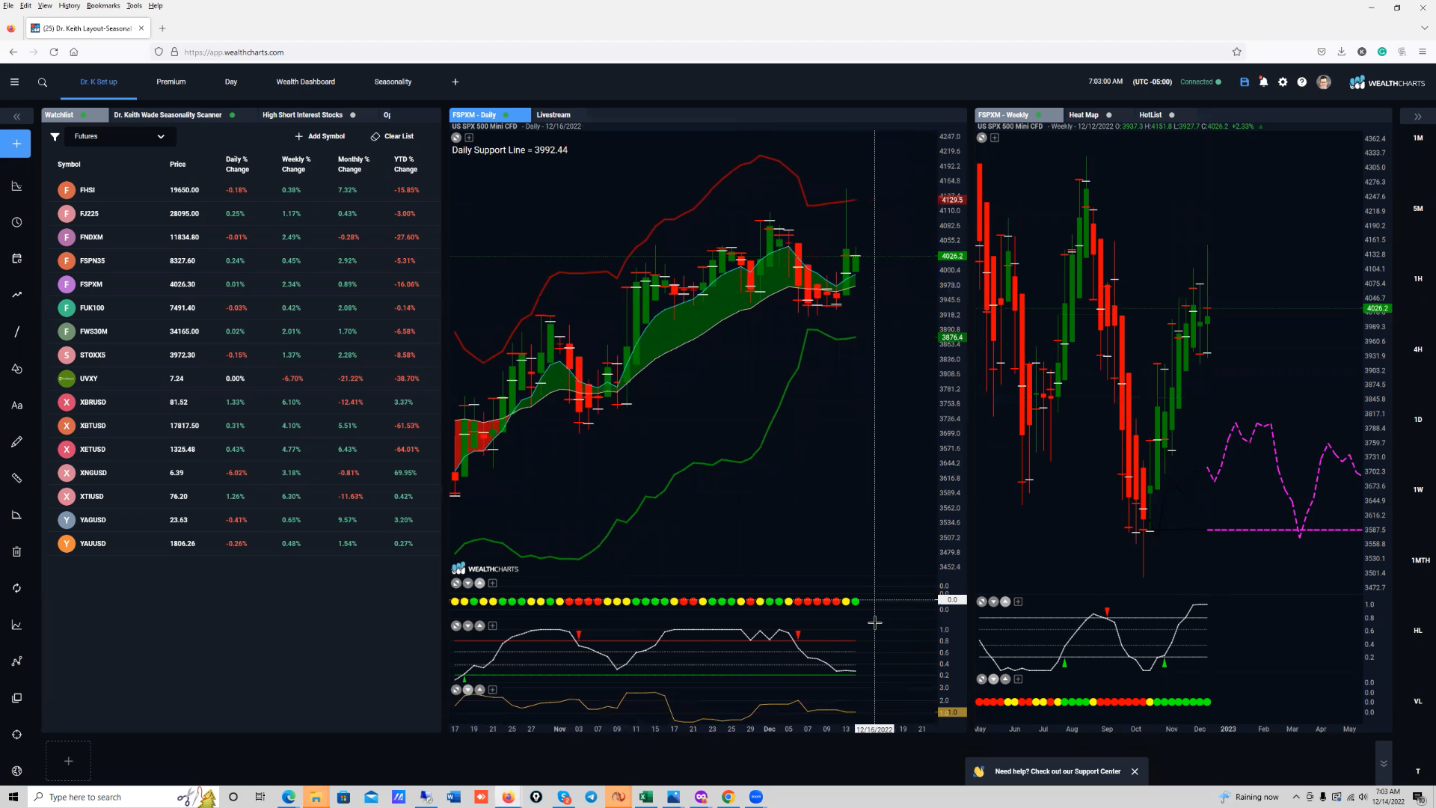Open the user profile avatar
The image size is (1436, 808).
click(1324, 82)
